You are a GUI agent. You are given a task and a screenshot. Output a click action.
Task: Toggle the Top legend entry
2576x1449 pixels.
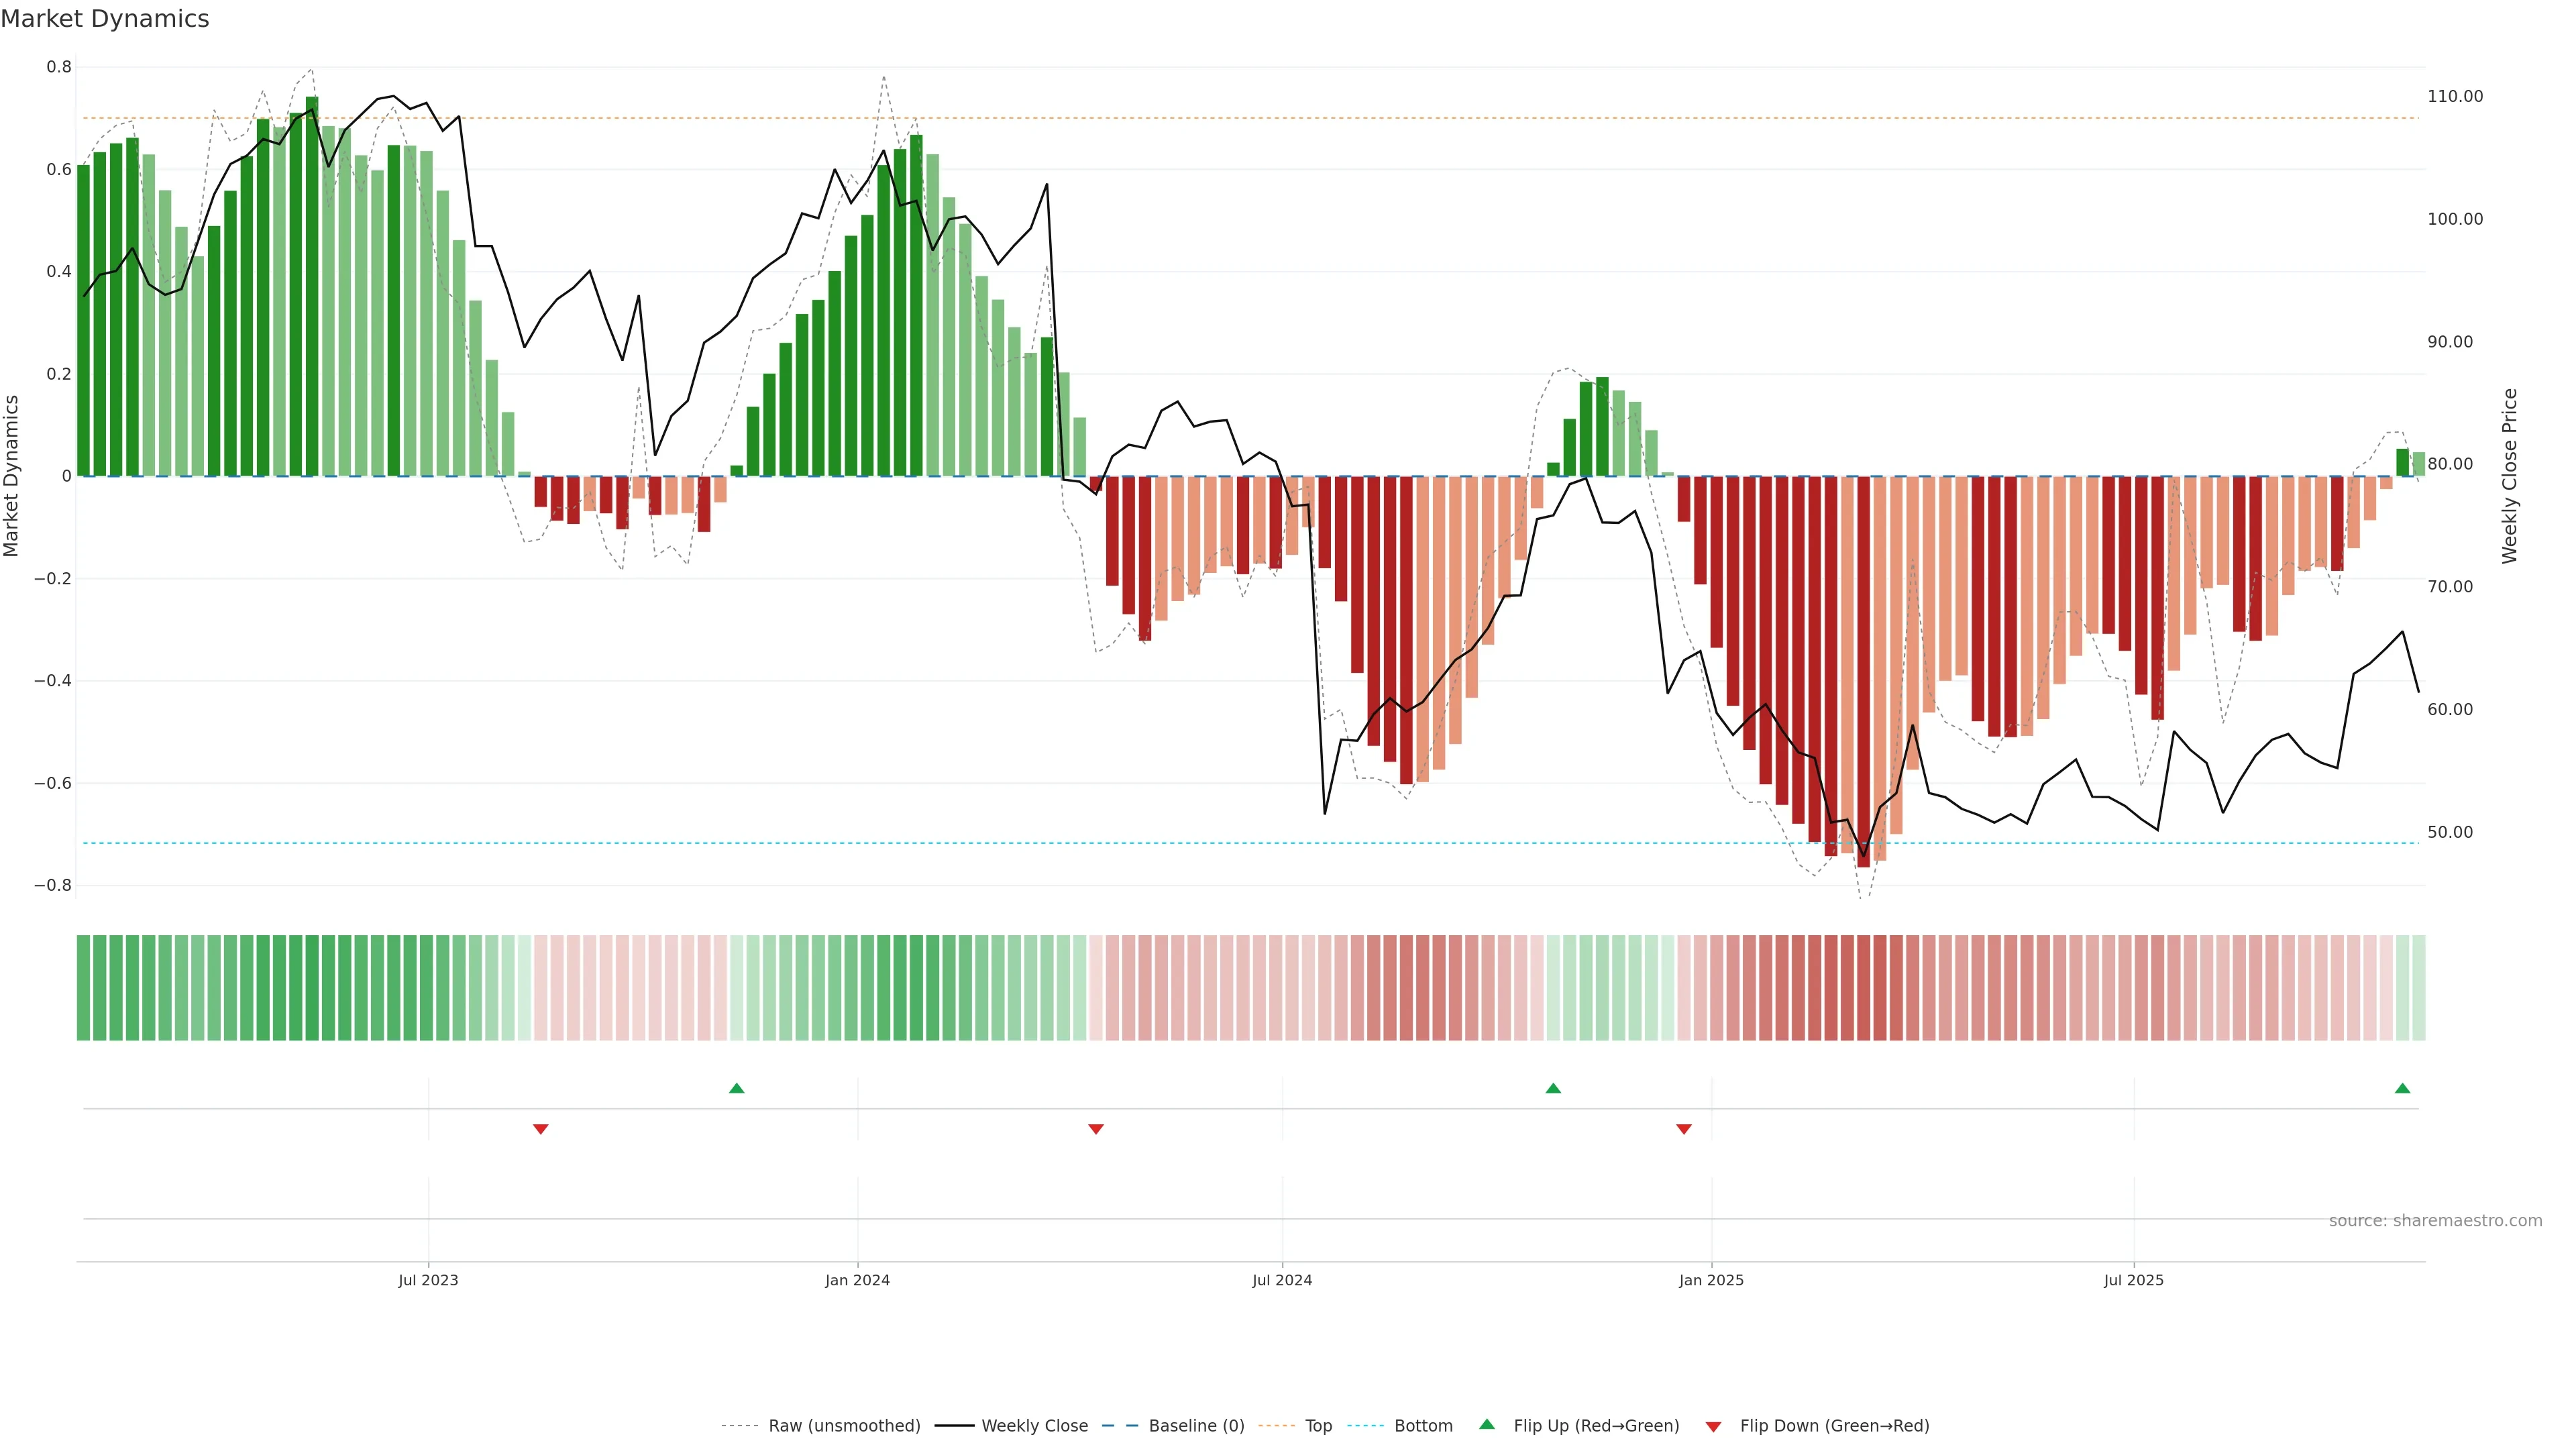1318,1426
